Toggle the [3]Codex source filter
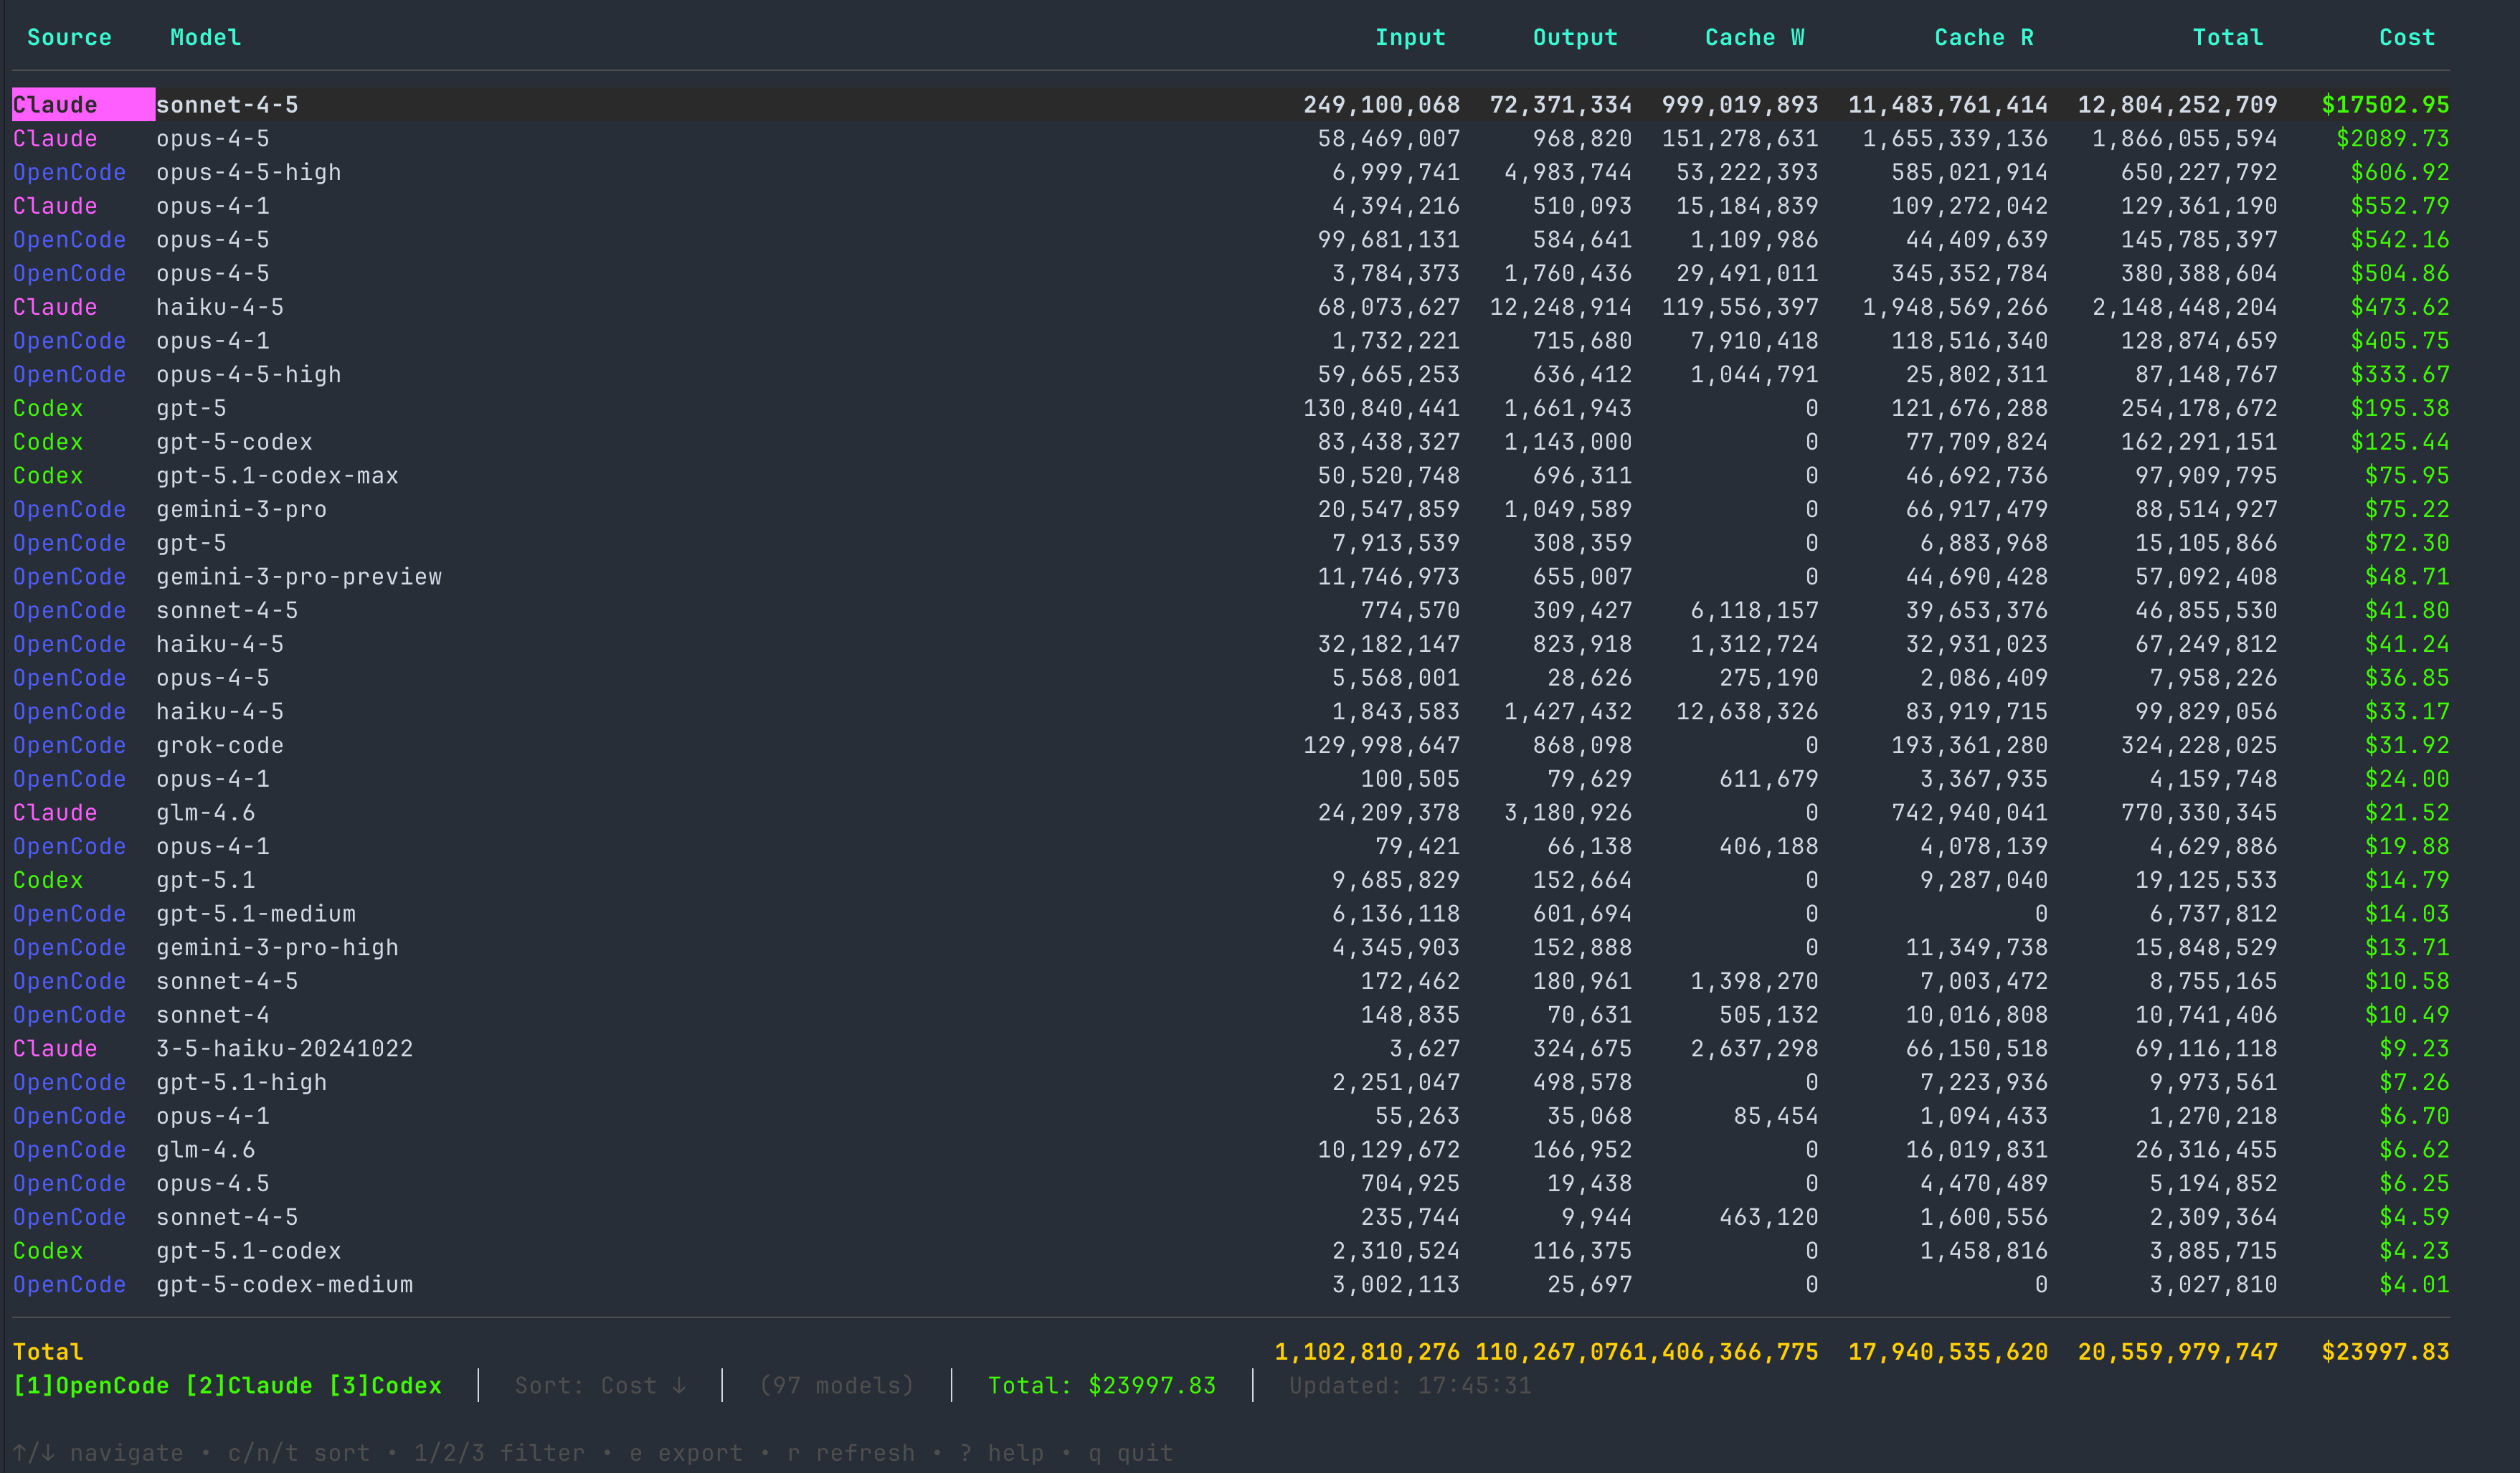The image size is (2520, 1473). 385,1386
